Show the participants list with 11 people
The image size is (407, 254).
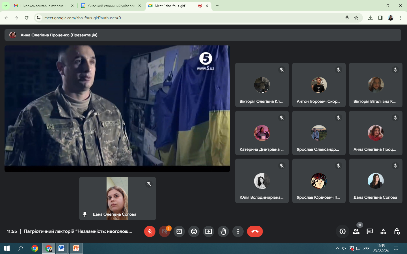click(356, 231)
